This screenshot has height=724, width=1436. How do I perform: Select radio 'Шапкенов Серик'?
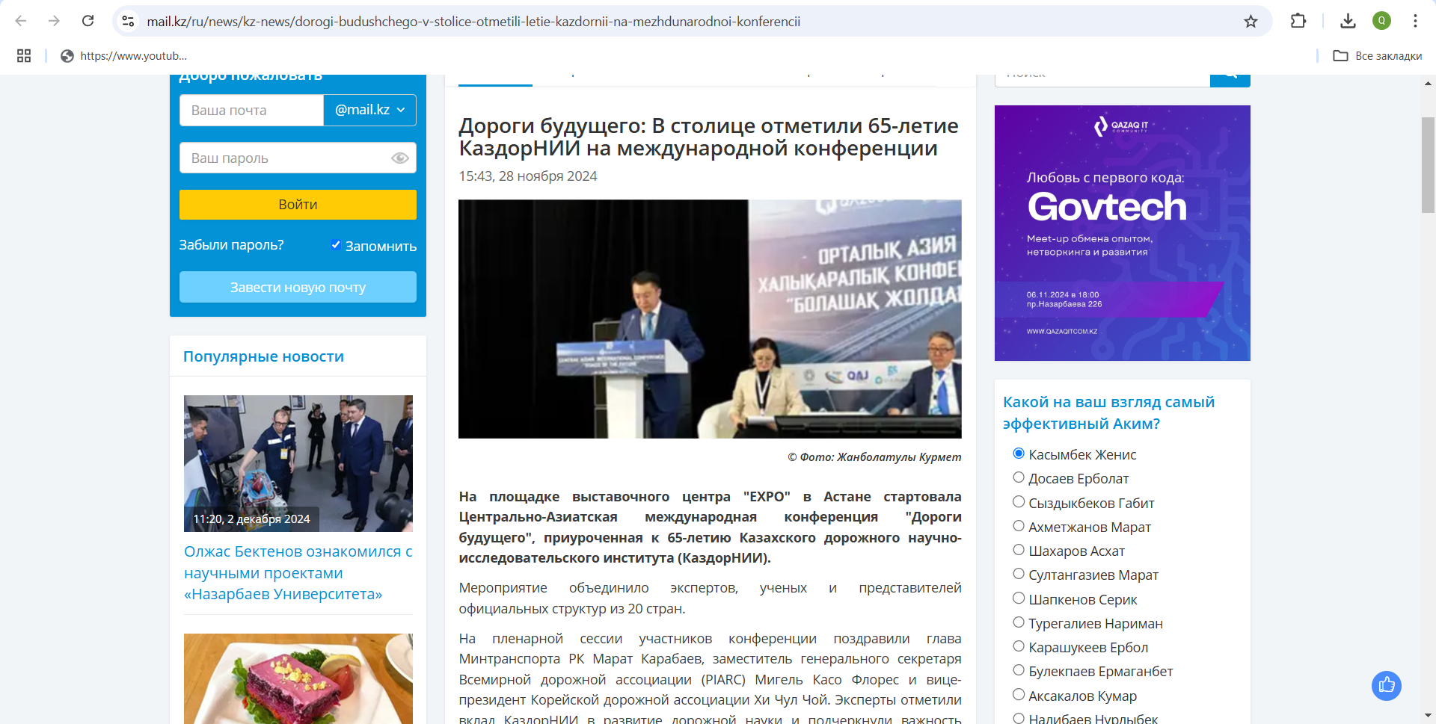1019,598
